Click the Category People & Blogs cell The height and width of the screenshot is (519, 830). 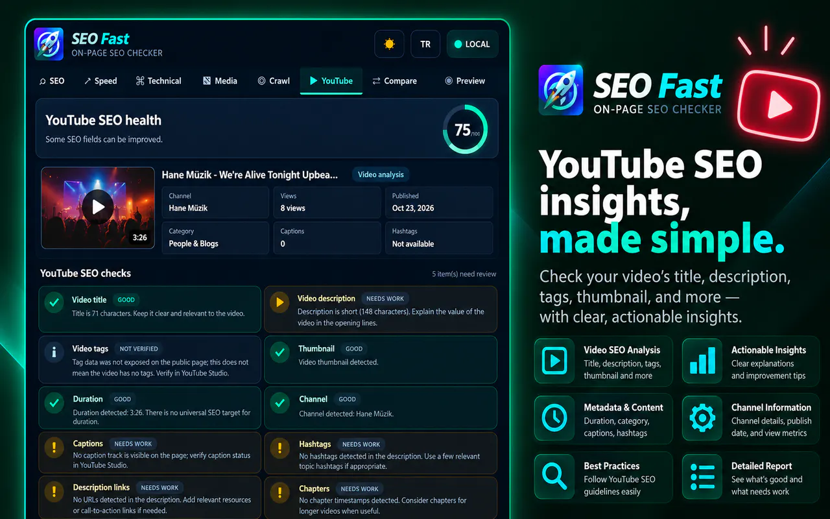[215, 237]
